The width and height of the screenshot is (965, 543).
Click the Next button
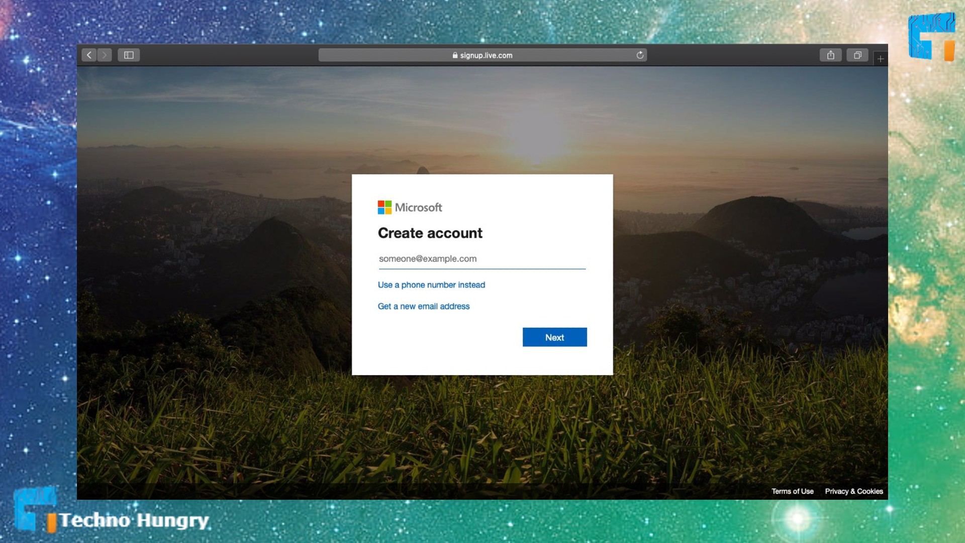[554, 337]
